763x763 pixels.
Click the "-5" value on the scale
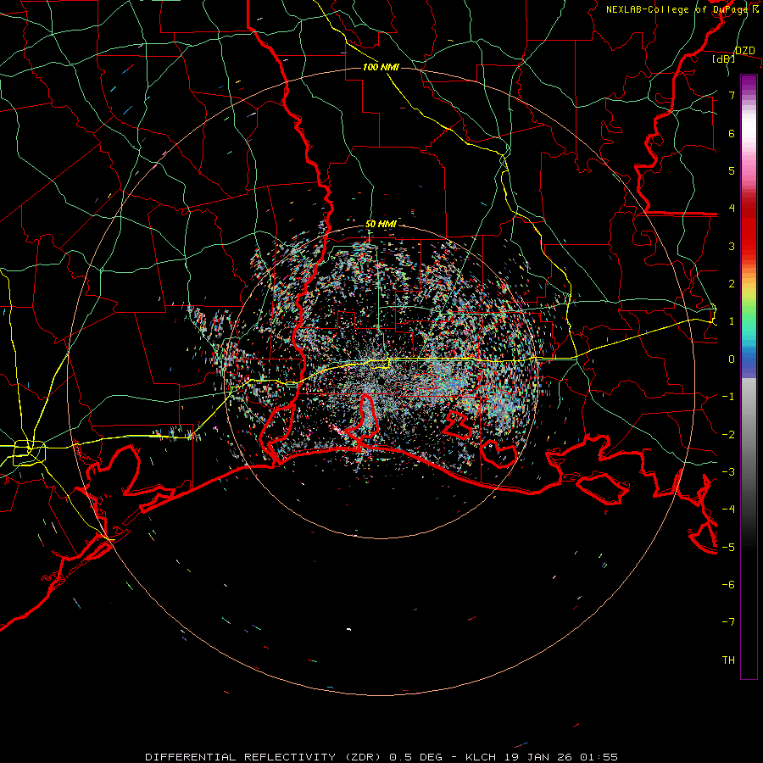click(728, 548)
